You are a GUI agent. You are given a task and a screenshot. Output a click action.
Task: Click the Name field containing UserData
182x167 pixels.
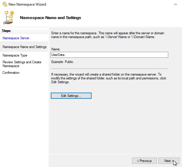tap(109, 55)
